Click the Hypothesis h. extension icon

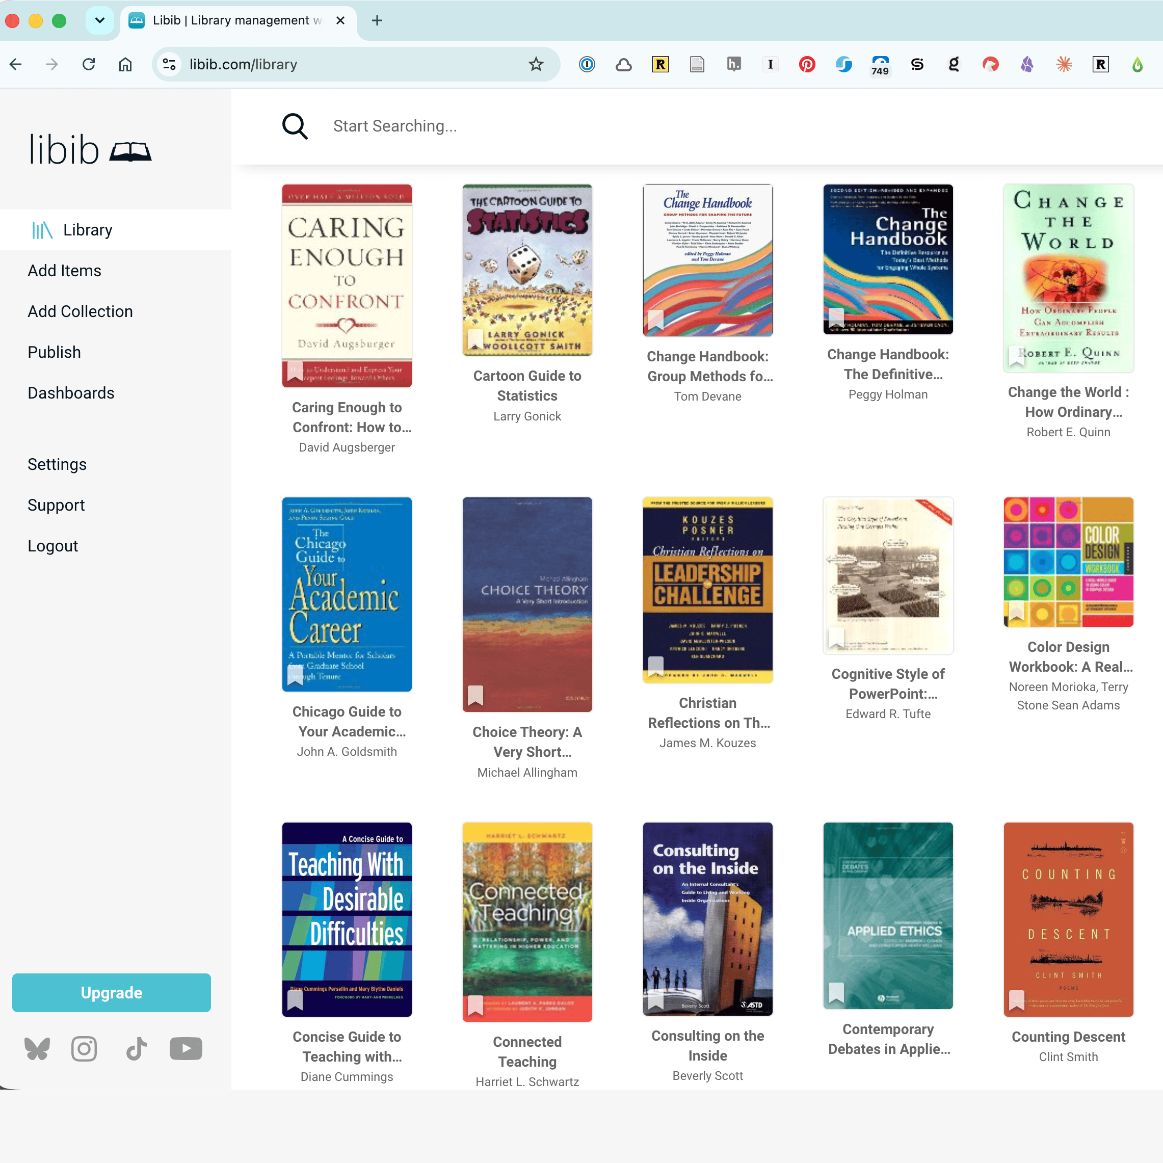[734, 64]
